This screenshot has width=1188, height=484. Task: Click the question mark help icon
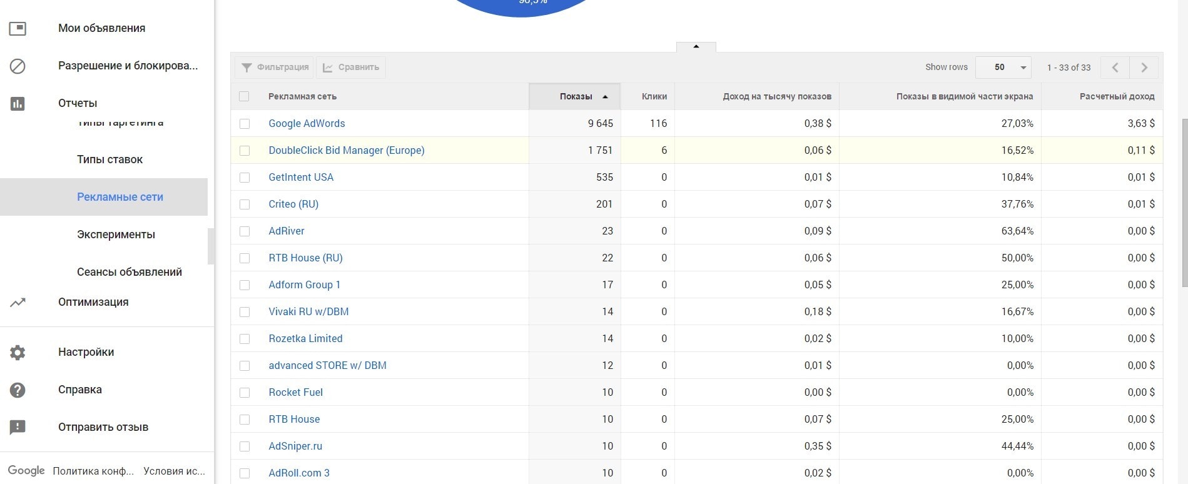coord(18,390)
